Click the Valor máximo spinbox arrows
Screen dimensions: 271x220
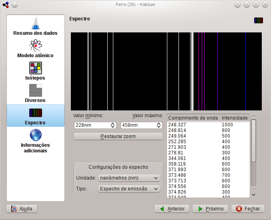coord(158,125)
